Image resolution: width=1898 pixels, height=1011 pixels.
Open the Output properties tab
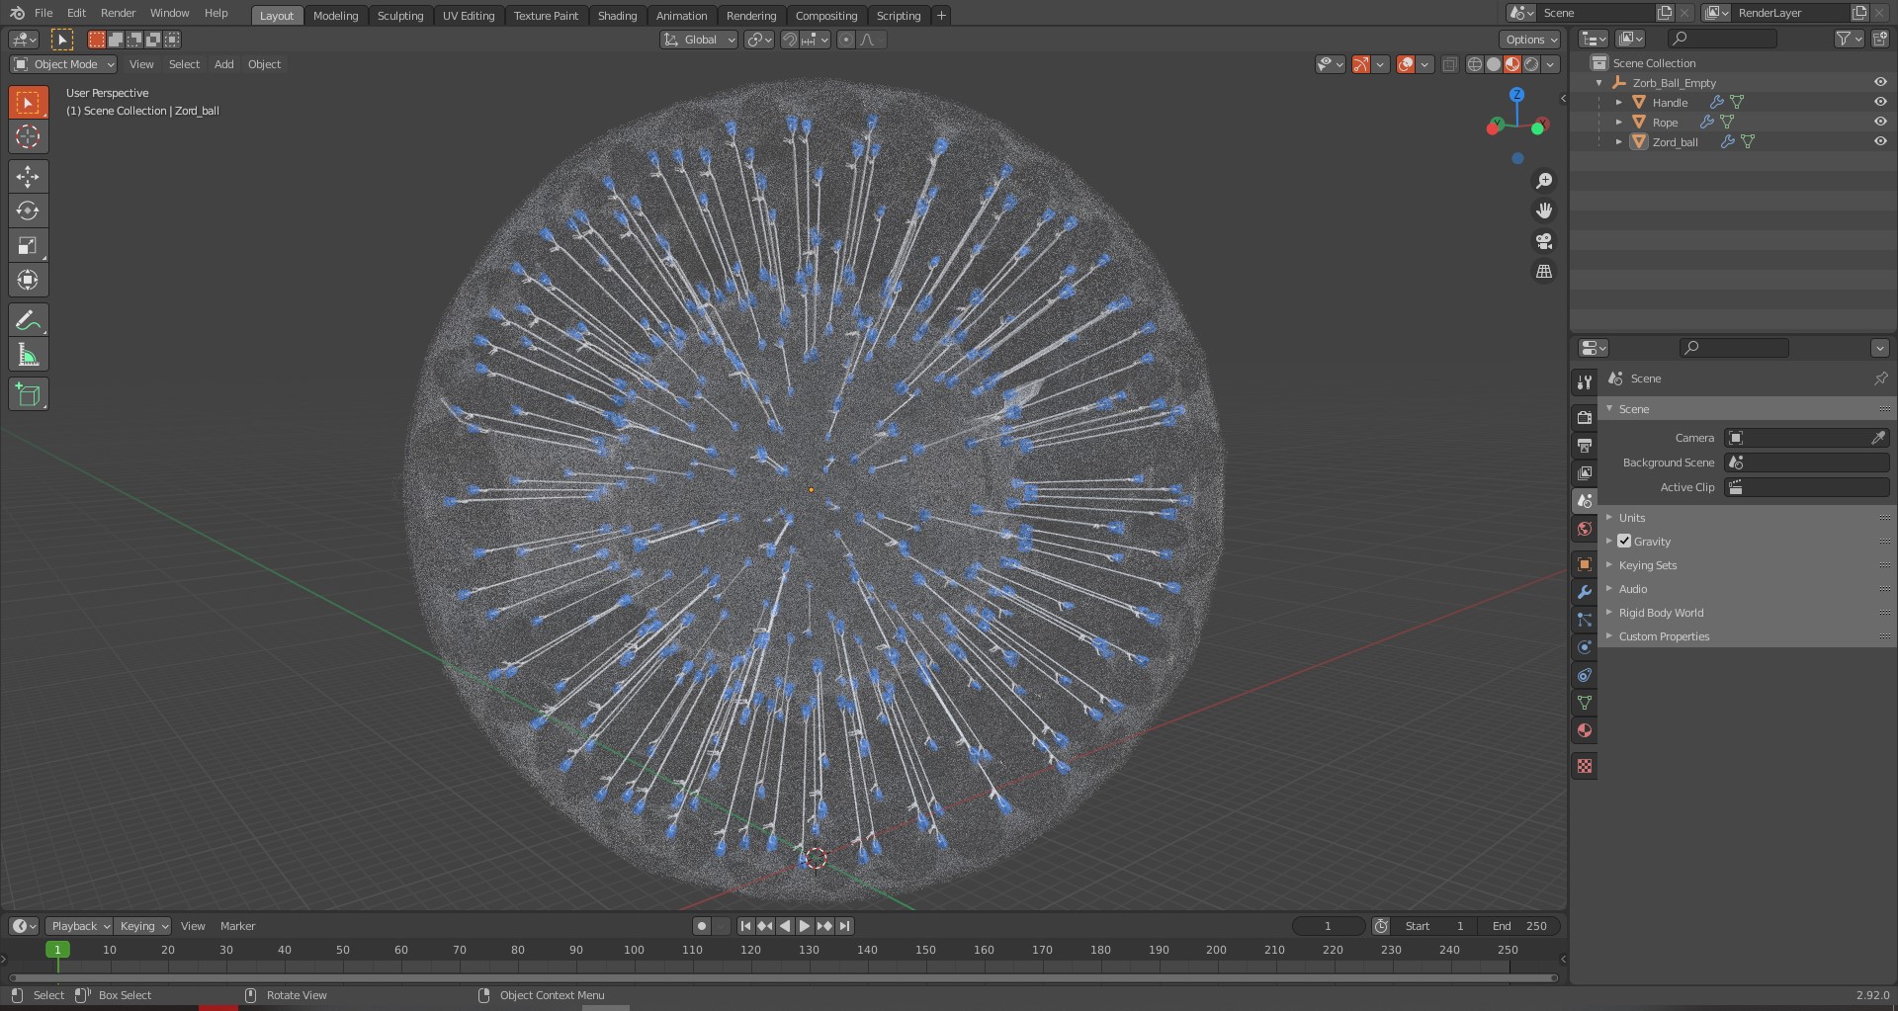tap(1585, 446)
